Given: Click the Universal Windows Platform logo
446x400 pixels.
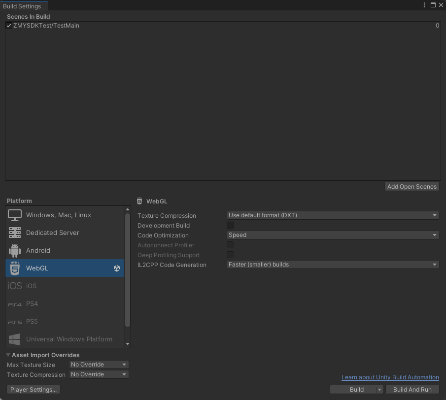Looking at the screenshot, I should point(14,339).
